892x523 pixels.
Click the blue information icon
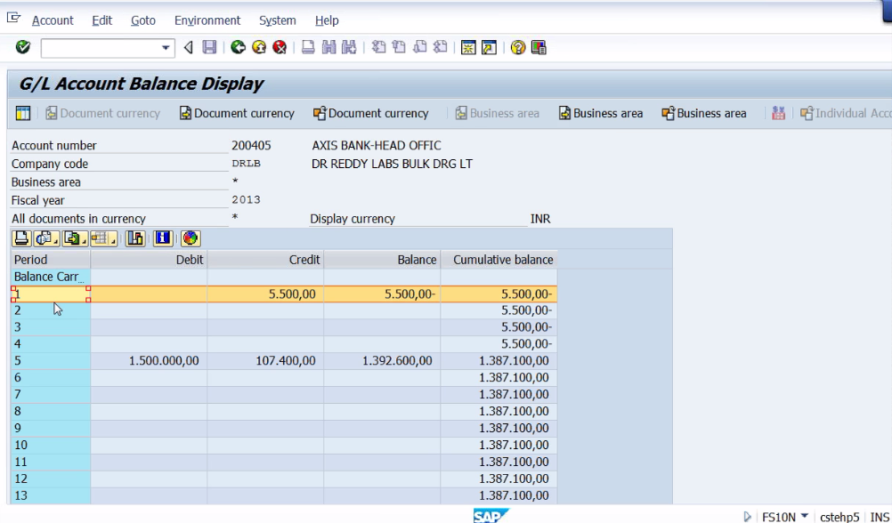click(x=163, y=238)
